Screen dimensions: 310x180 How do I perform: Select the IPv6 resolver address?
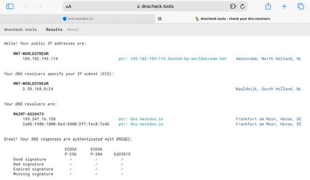pyautogui.click(x=66, y=124)
